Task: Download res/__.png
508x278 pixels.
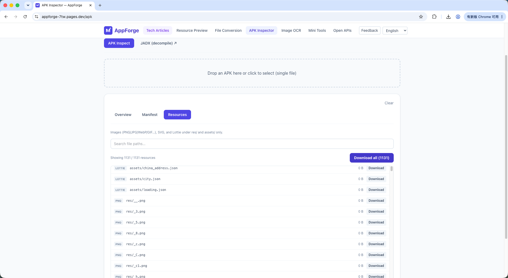Action: pyautogui.click(x=376, y=201)
